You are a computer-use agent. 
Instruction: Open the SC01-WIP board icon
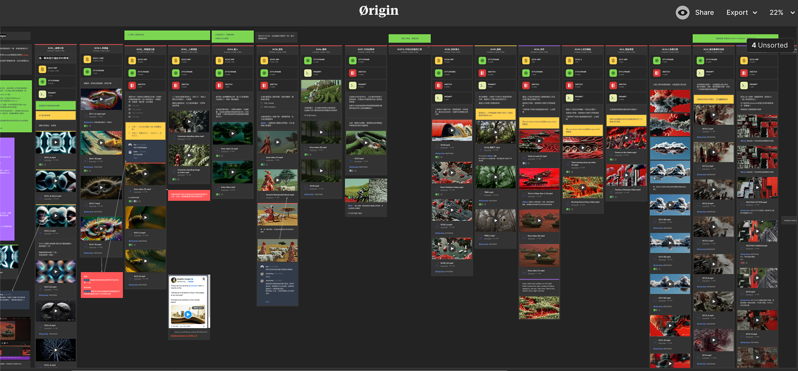(42, 69)
